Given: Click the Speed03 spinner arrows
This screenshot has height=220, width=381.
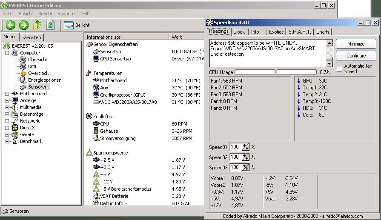Looking at the screenshot, I should point(246,167).
